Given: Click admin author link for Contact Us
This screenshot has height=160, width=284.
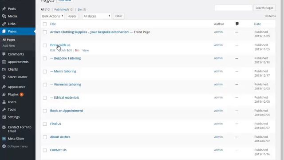Looking at the screenshot, I should pyautogui.click(x=218, y=150).
